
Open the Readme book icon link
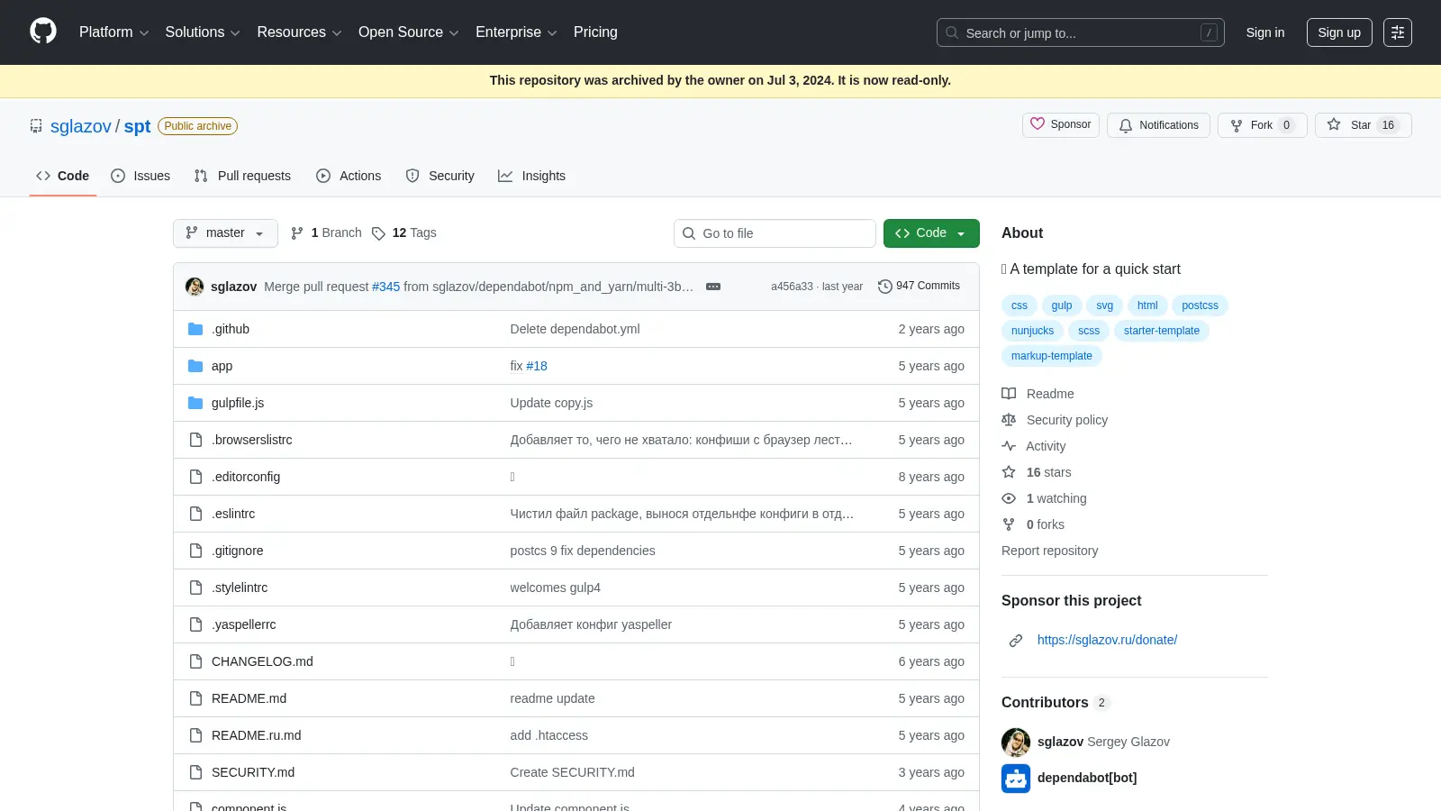(1009, 394)
